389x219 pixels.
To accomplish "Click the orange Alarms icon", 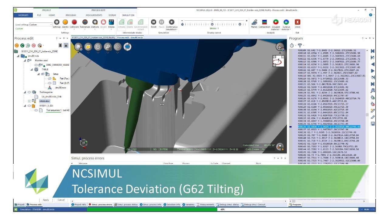I will [65, 22].
